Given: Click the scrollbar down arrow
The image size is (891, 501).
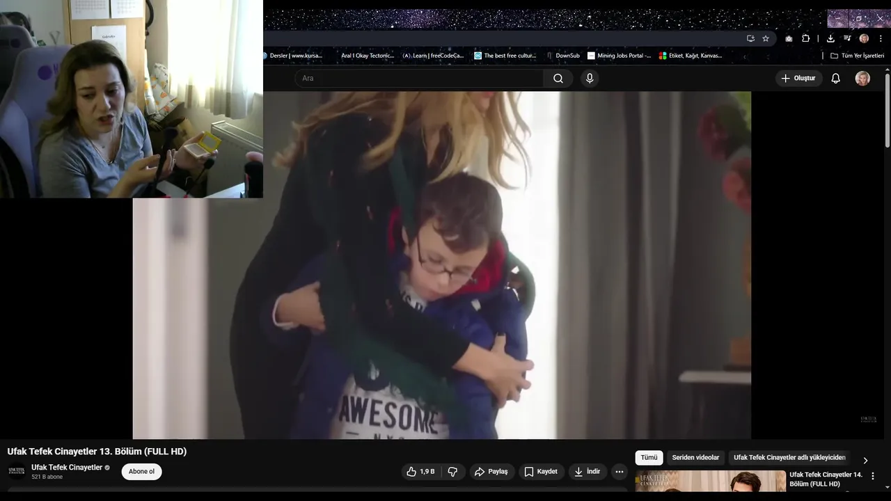Looking at the screenshot, I should tap(888, 486).
